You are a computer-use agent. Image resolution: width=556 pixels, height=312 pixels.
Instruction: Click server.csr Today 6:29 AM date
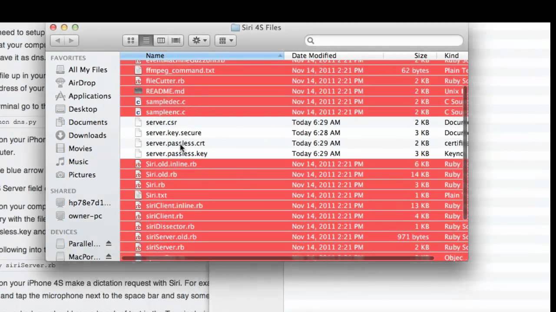coord(316,122)
